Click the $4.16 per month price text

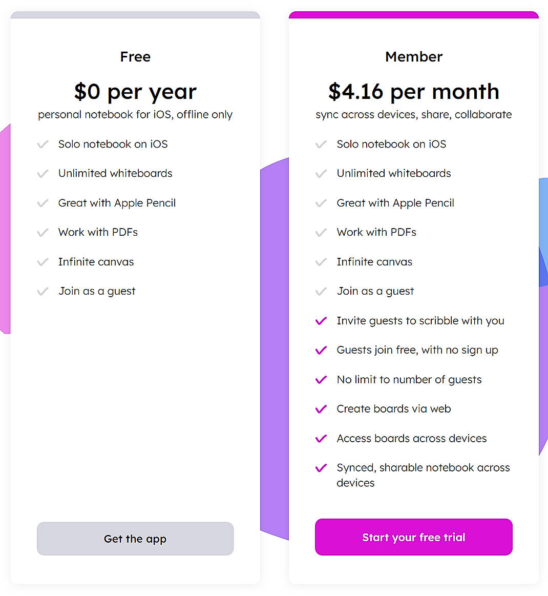coord(413,92)
